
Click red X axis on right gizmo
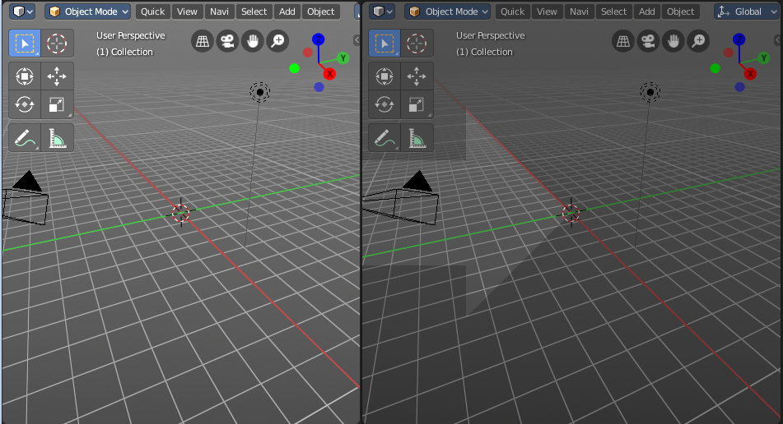(x=750, y=74)
